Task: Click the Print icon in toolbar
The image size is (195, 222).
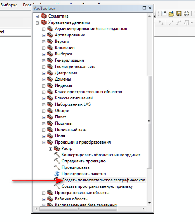Action: [x=187, y=14]
